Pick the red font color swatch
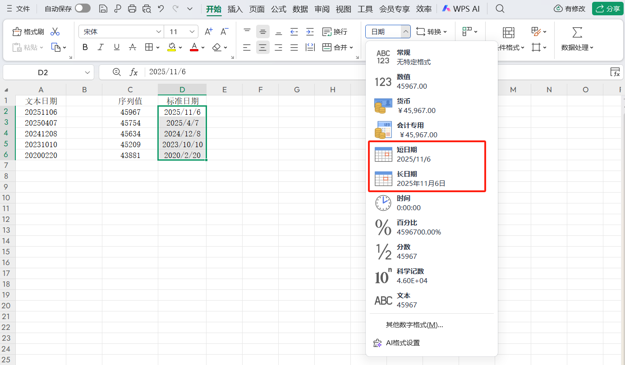 [x=193, y=47]
